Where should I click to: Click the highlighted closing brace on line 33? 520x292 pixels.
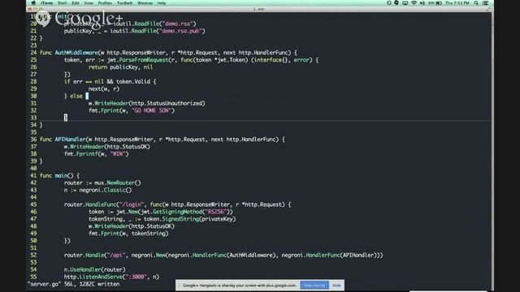pyautogui.click(x=66, y=118)
